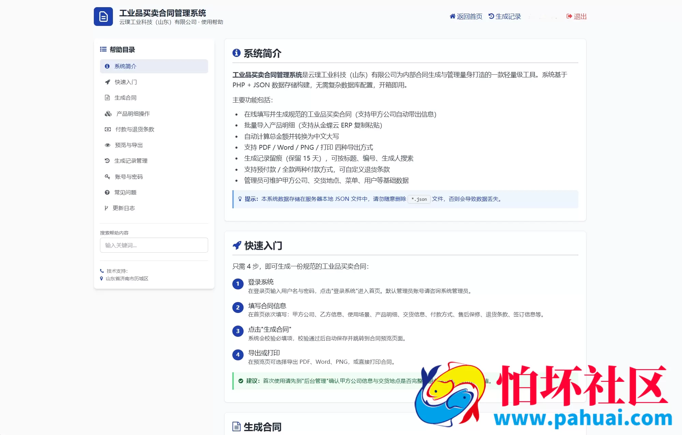Screen dimensions: 682x435
Task: Click the info icon in the 系统简介 sidebar item
Action: 107,66
